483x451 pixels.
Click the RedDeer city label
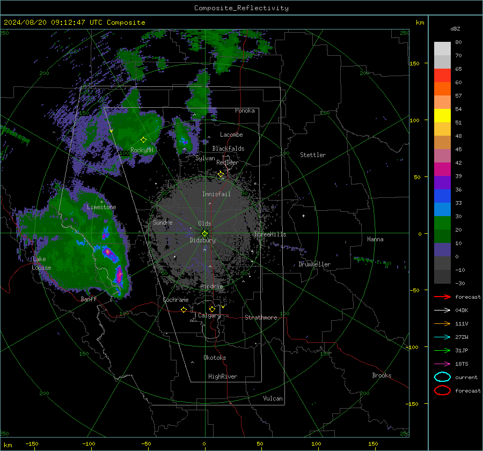(x=228, y=162)
